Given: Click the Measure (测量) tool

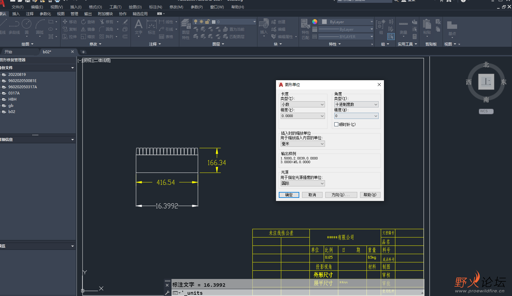Looking at the screenshot, I should tap(403, 27).
